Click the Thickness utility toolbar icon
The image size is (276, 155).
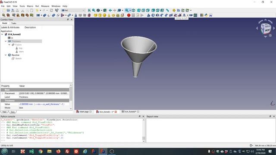(191, 15)
